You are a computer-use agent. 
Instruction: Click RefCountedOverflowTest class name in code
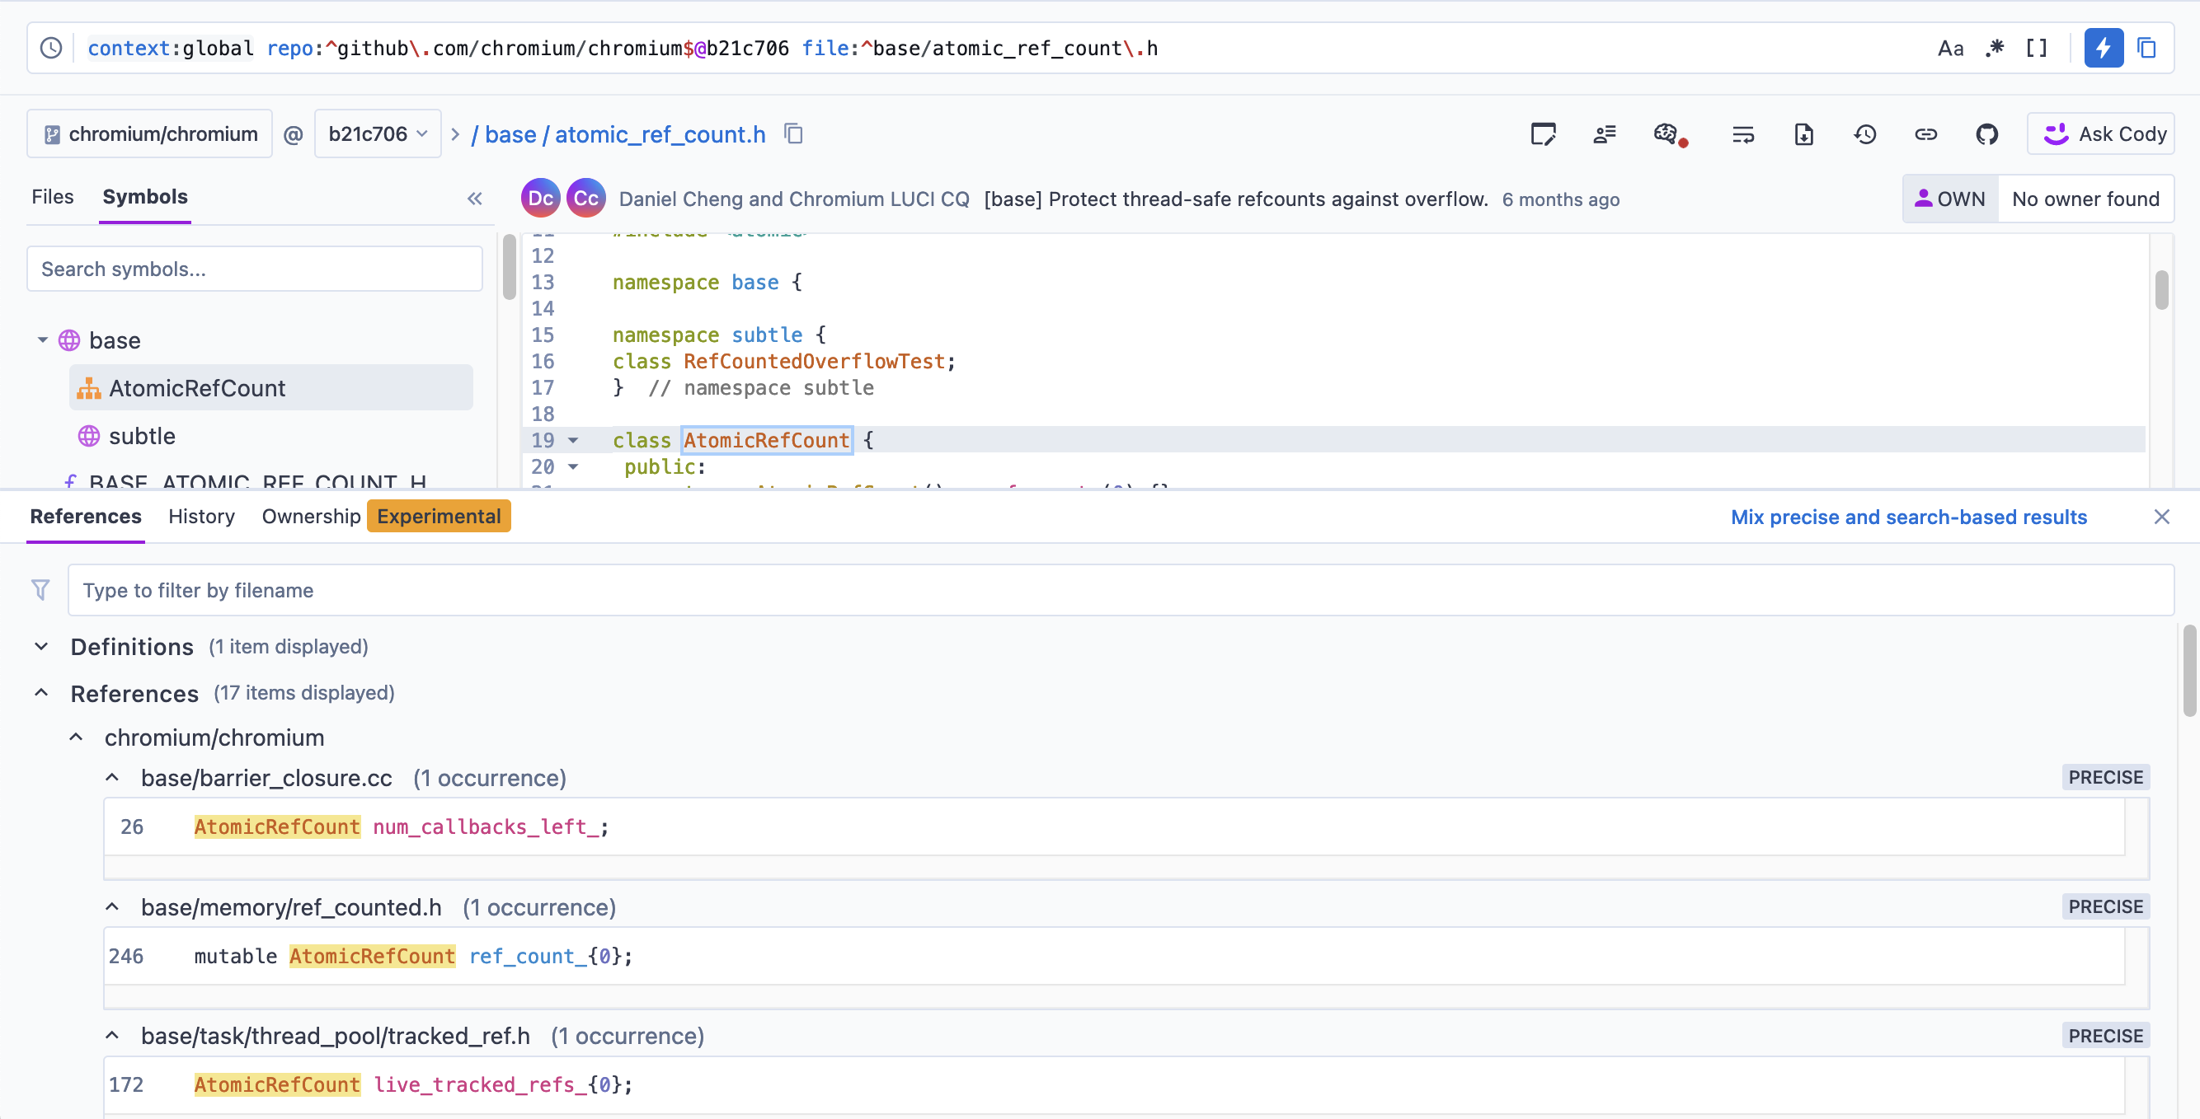point(814,361)
